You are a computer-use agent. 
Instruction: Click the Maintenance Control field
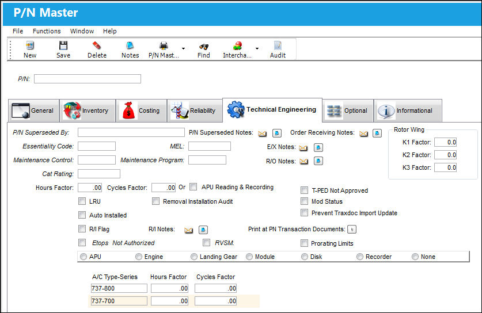coord(97,160)
